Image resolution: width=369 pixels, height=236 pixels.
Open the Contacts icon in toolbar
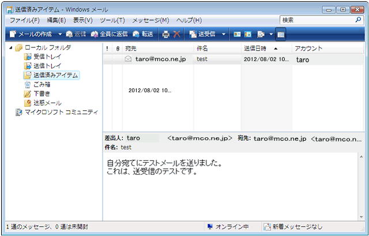point(237,35)
